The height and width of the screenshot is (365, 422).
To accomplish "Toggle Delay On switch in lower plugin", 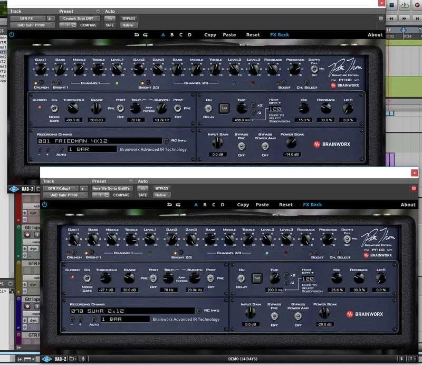I will (x=241, y=278).
